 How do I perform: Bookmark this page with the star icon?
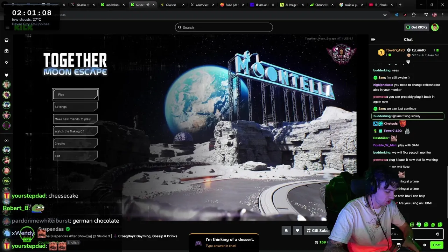(x=385, y=15)
